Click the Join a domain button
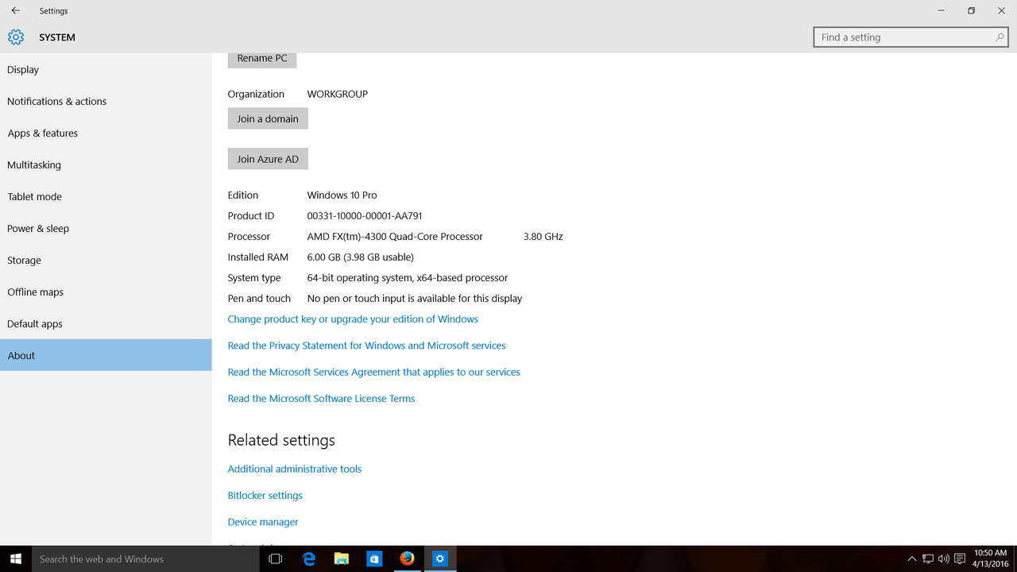Viewport: 1017px width, 572px height. (268, 118)
